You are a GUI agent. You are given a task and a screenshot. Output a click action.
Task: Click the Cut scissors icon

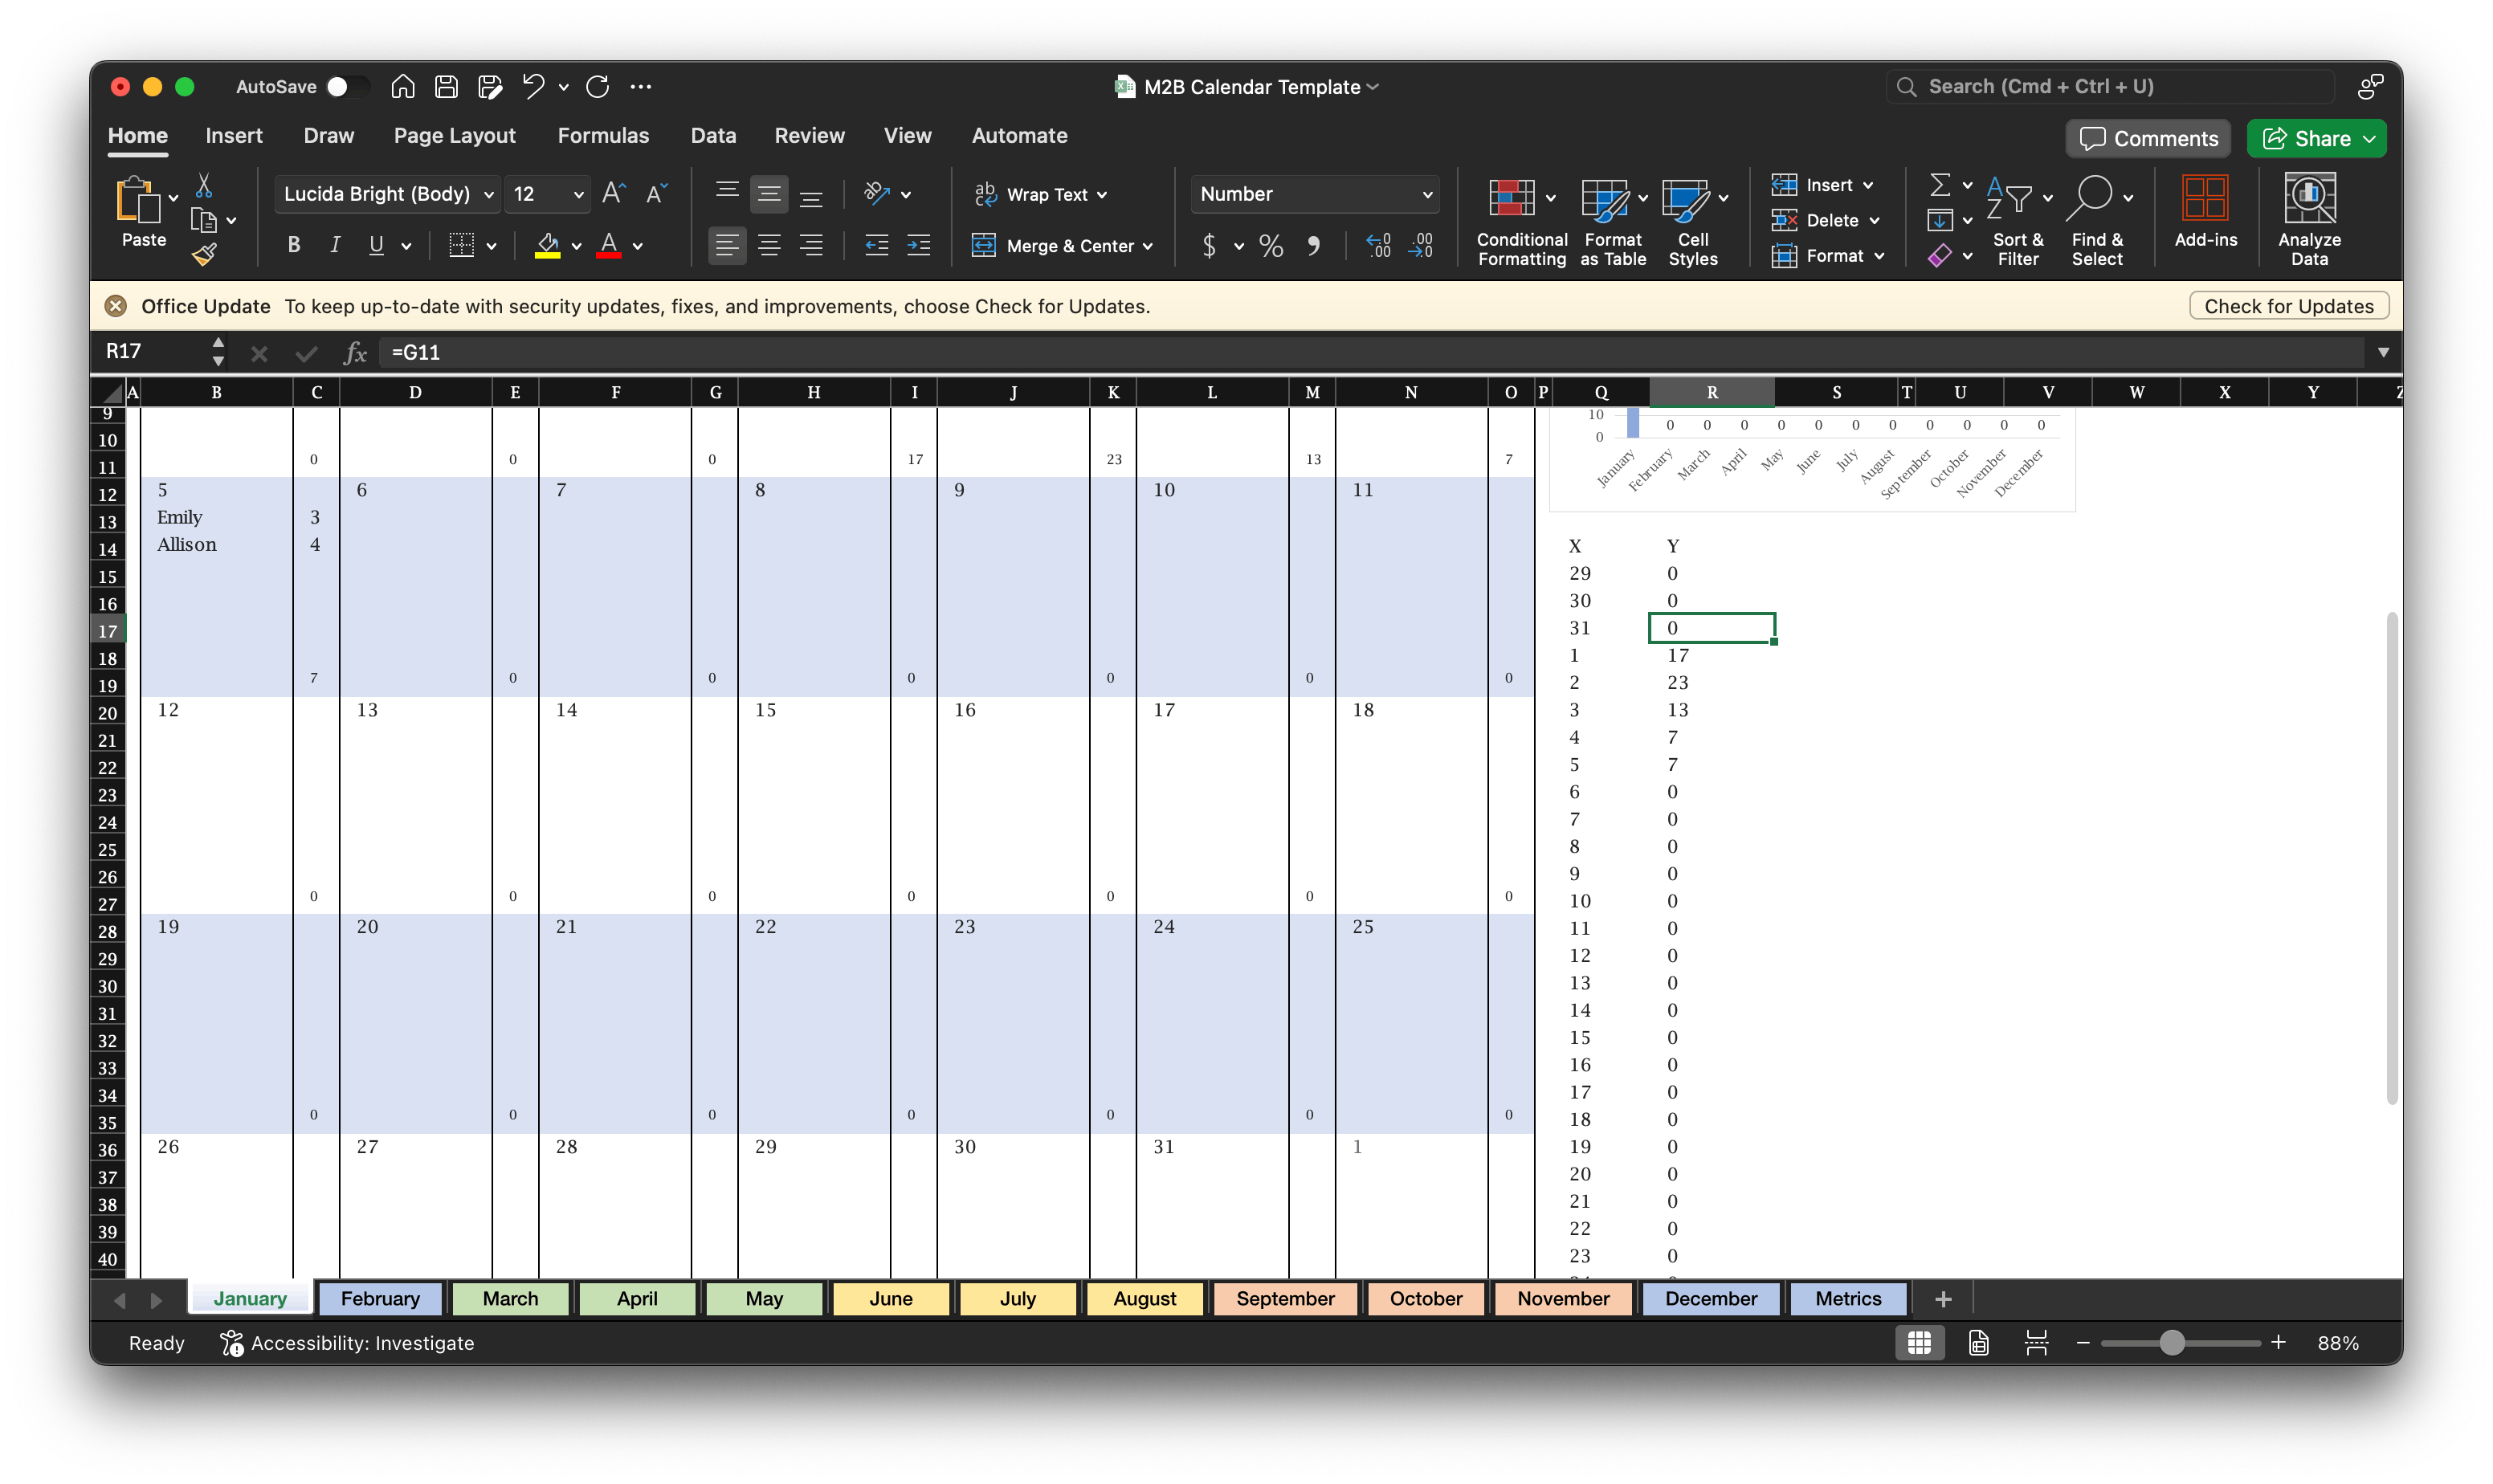[x=204, y=186]
